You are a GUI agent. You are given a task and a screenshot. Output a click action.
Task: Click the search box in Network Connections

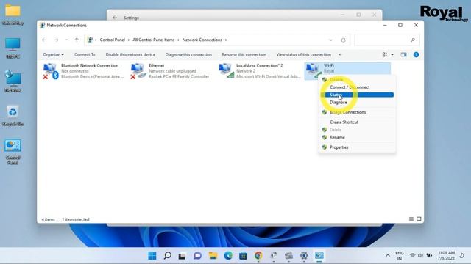[387, 40]
